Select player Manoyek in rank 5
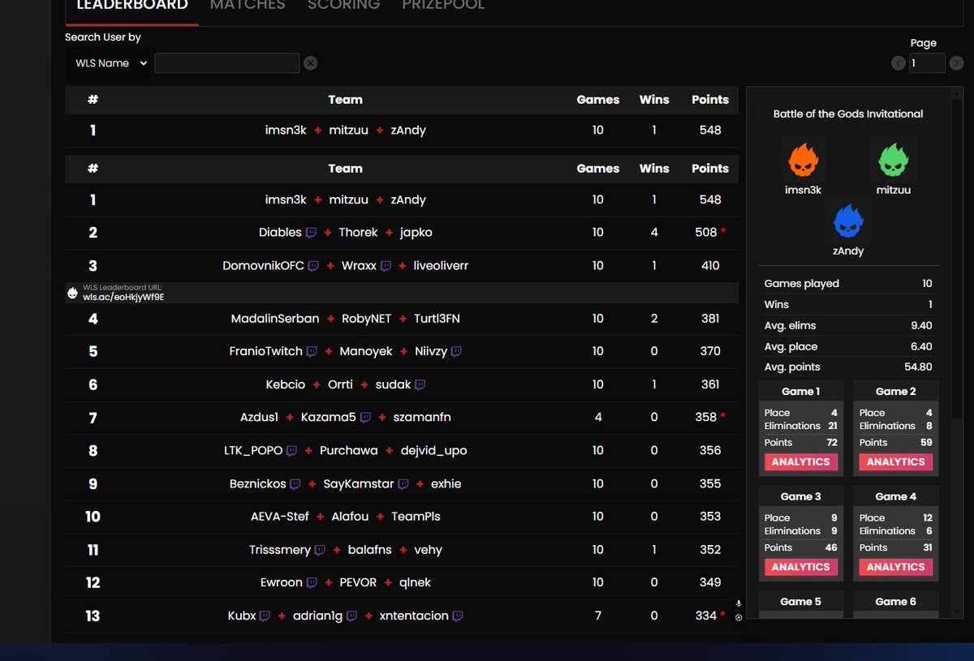 367,352
